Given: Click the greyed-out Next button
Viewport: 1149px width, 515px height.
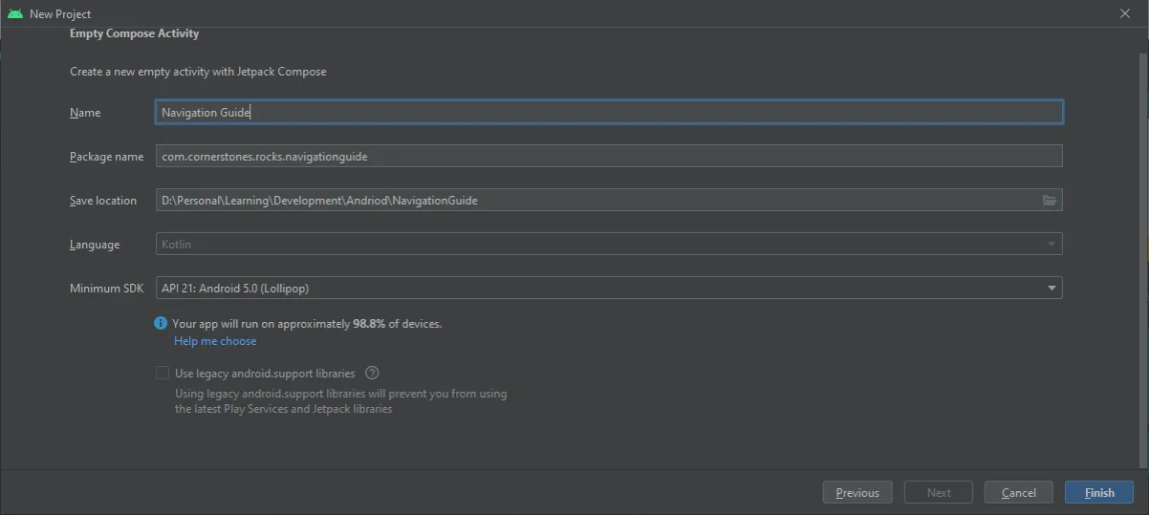Looking at the screenshot, I should click(x=938, y=493).
